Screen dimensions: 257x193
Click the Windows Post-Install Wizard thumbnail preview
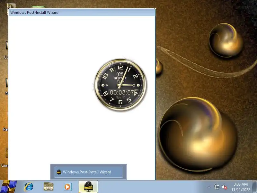(88, 172)
